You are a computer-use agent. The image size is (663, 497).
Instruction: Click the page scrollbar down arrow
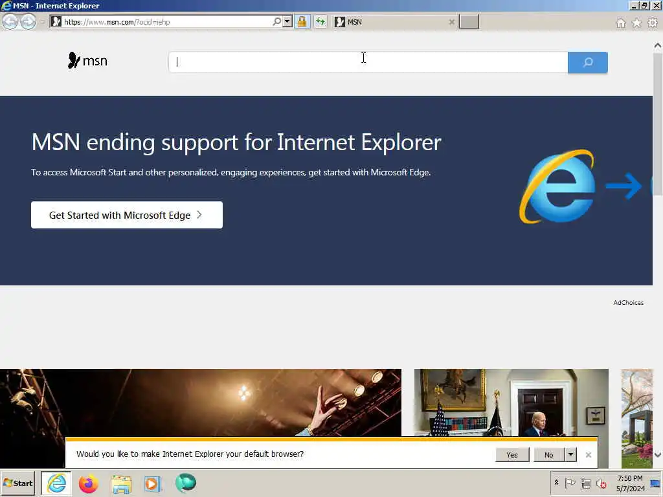coord(658,455)
